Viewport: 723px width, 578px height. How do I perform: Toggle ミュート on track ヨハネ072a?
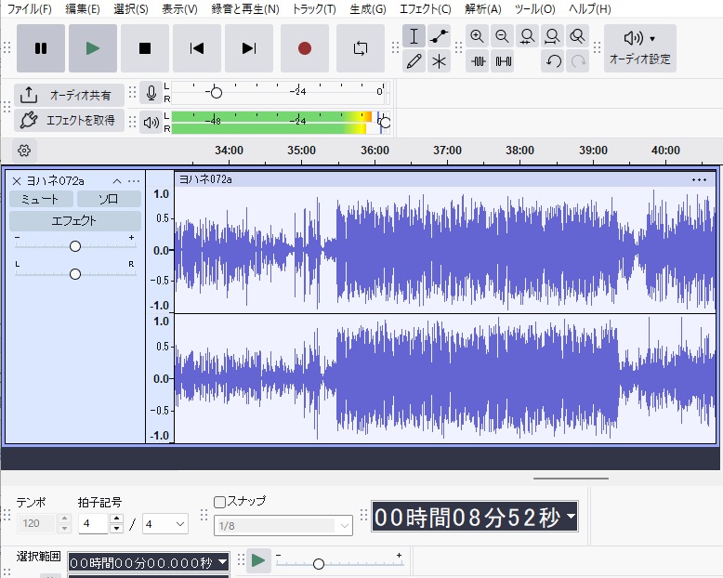pos(40,199)
